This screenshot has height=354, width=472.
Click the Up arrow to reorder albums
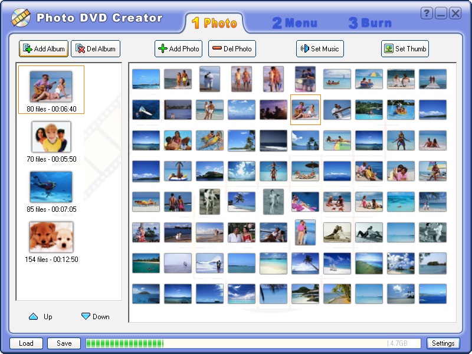(x=33, y=316)
